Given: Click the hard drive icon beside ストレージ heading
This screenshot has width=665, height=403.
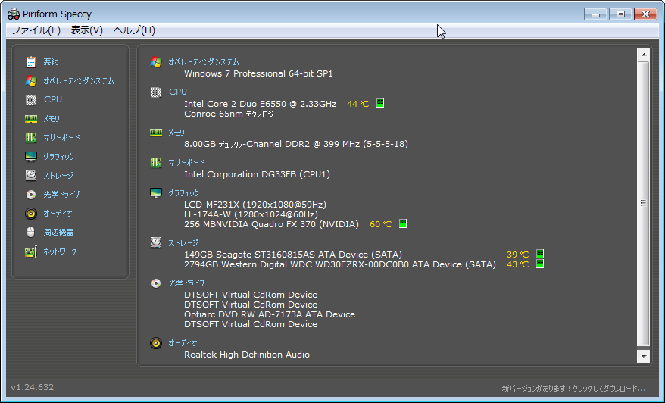Looking at the screenshot, I should pyautogui.click(x=156, y=242).
